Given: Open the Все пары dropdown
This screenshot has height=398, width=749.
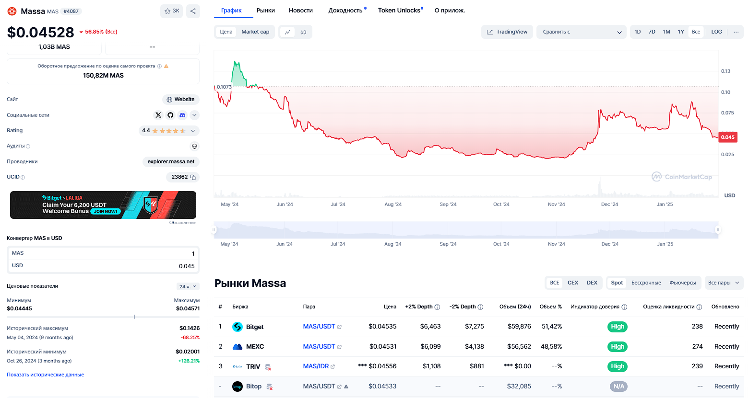Looking at the screenshot, I should pos(724,283).
